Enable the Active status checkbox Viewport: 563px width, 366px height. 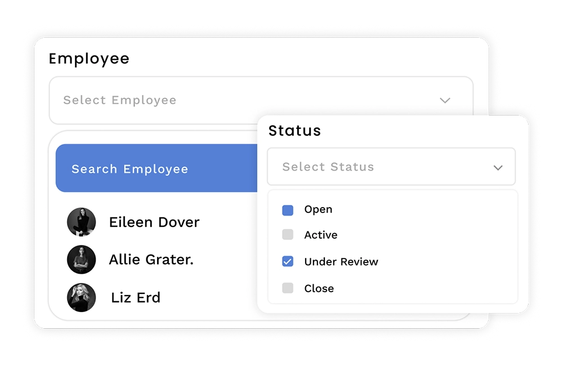(288, 235)
